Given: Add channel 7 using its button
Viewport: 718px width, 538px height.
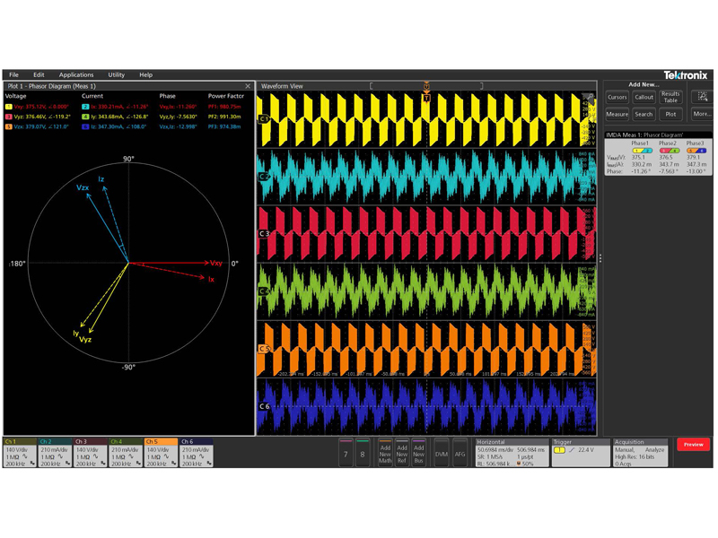Looking at the screenshot, I should tap(346, 453).
